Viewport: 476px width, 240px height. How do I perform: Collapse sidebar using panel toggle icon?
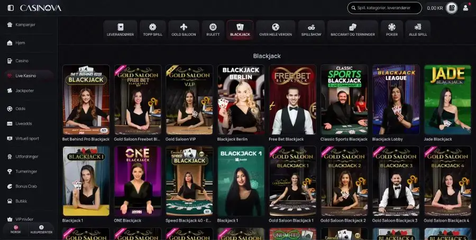[11, 8]
